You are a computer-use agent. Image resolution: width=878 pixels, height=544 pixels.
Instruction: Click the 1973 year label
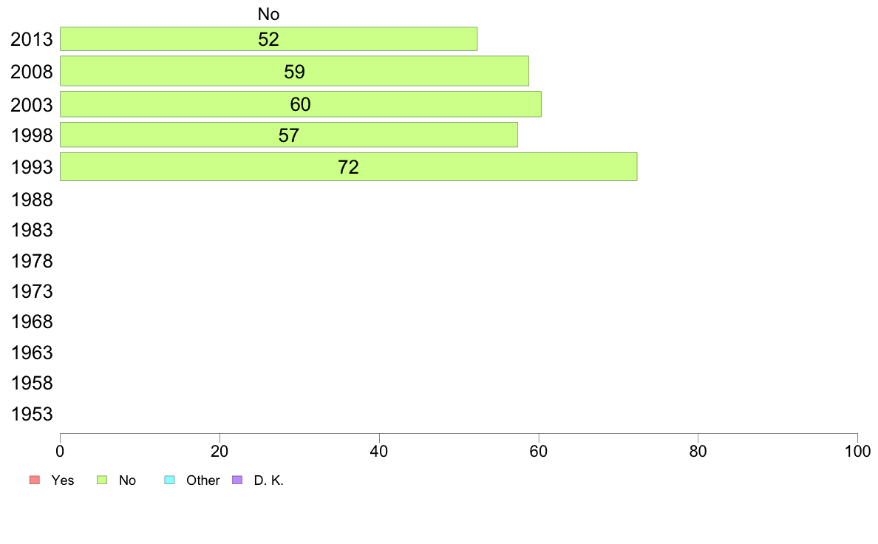coord(32,291)
